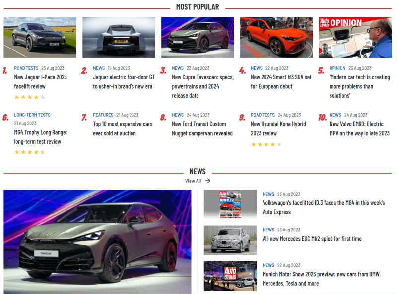Click the star rating under Hyundai Kona review

click(x=266, y=144)
